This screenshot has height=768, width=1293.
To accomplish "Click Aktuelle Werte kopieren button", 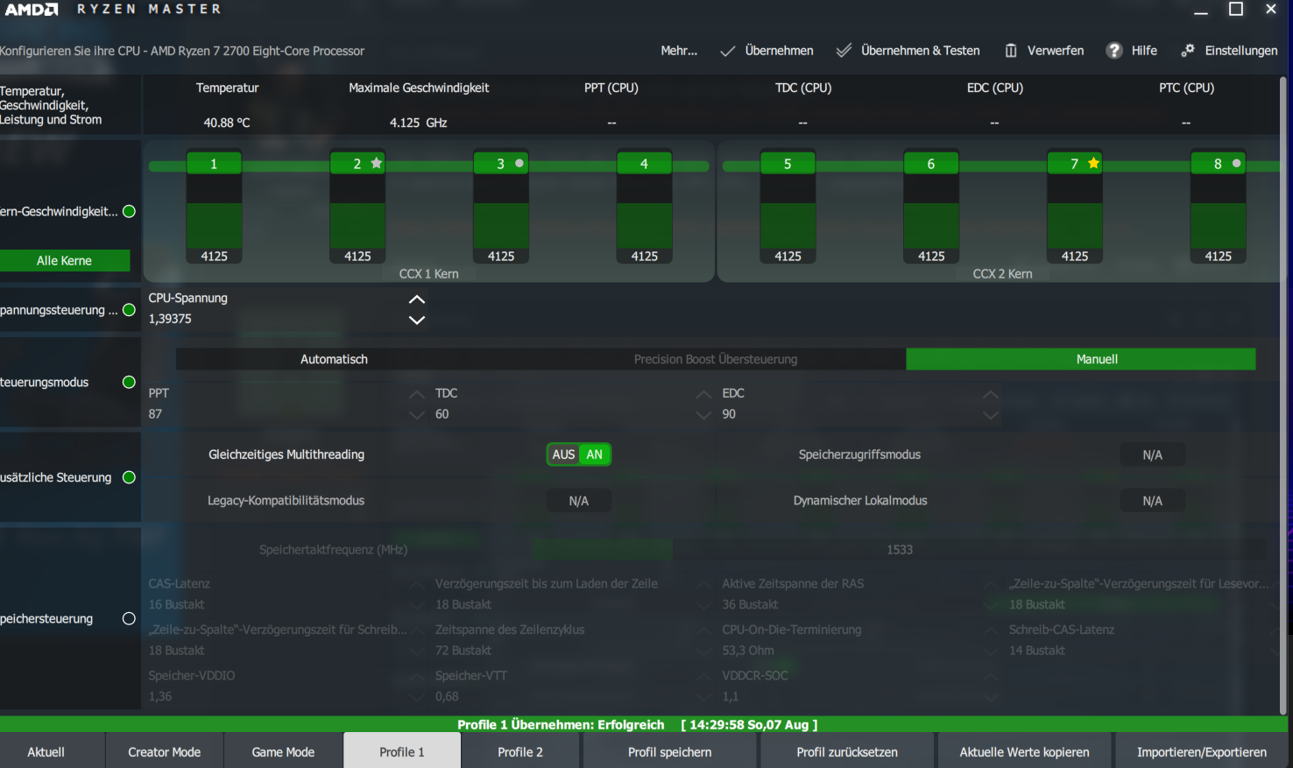I will coord(1024,751).
